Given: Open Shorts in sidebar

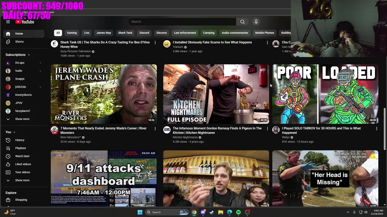Looking at the screenshot, I should coord(24,42).
